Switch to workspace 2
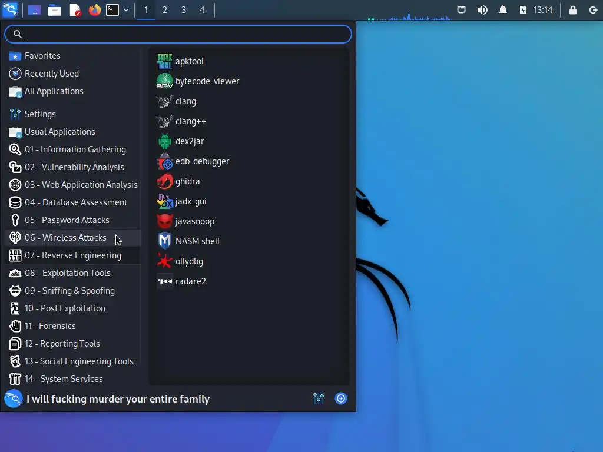The image size is (603, 452). (165, 10)
